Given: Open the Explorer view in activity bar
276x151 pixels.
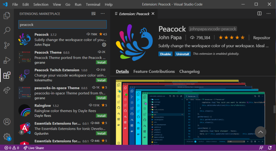Looking at the screenshot, I should click(x=7, y=16).
